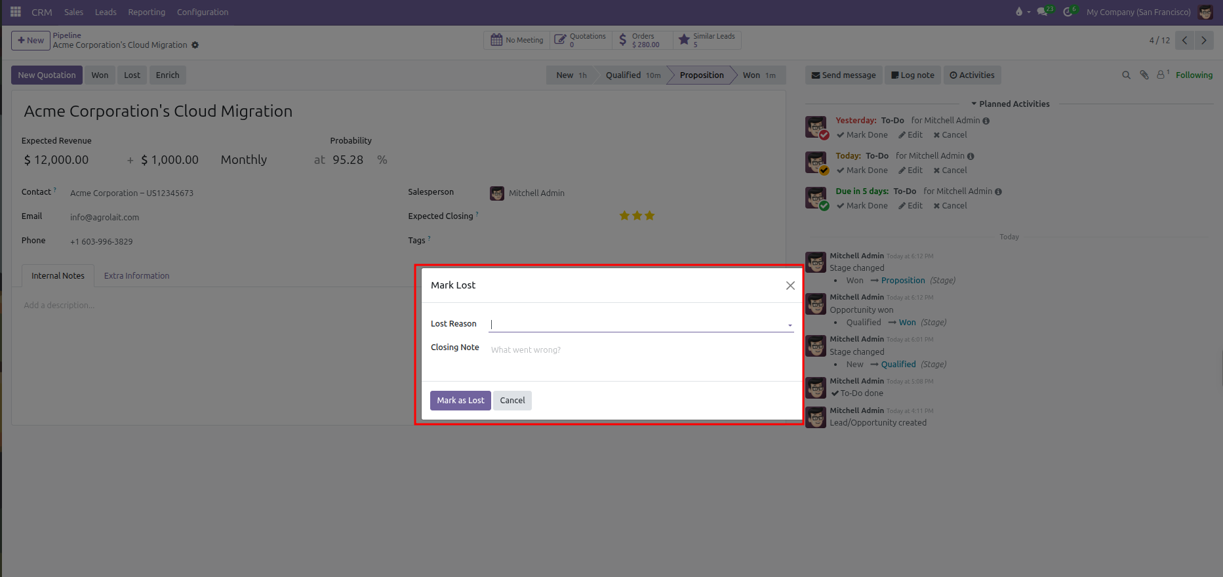The image size is (1223, 577).
Task: Toggle the Following subscription button
Action: click(1193, 75)
